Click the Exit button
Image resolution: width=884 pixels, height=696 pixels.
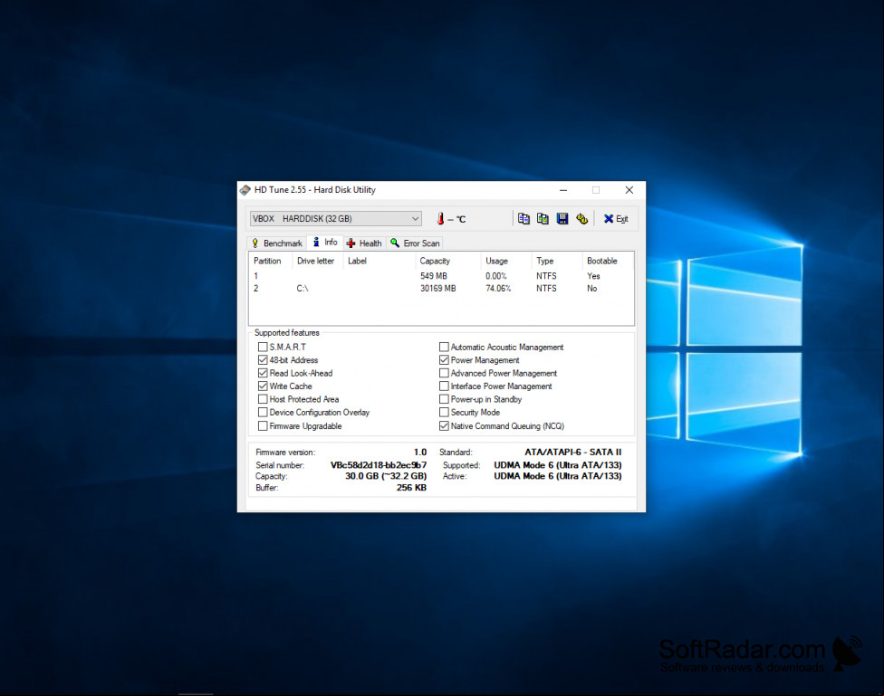click(x=616, y=219)
